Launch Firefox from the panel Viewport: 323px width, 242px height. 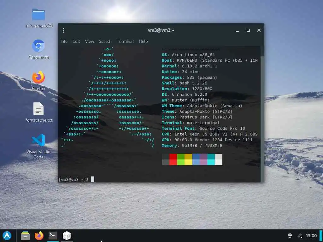click(x=39, y=236)
